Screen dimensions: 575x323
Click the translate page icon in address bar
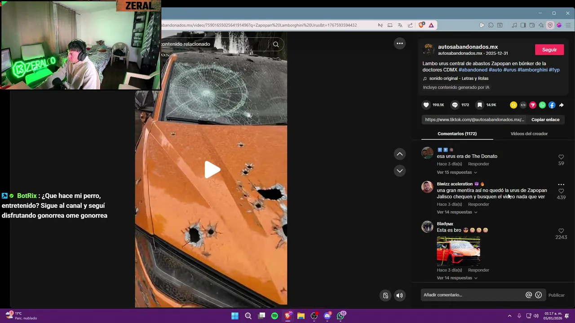[x=400, y=25]
